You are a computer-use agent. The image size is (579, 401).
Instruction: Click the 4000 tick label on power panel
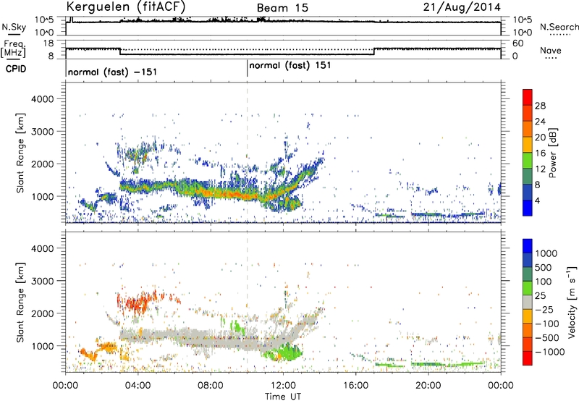pos(42,99)
